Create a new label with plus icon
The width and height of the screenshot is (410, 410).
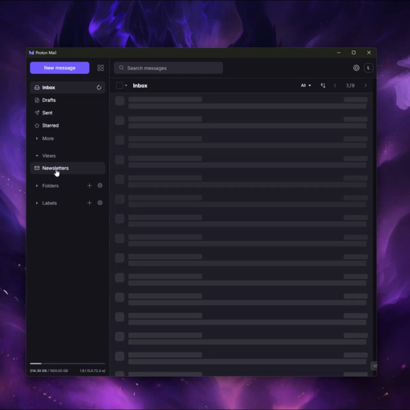coord(90,203)
